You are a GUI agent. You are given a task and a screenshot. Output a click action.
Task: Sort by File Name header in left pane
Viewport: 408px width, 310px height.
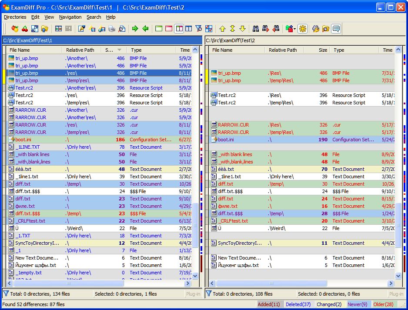pyautogui.click(x=34, y=50)
